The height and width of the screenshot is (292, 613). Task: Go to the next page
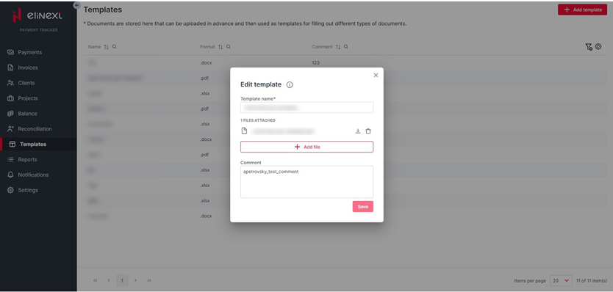click(x=136, y=280)
